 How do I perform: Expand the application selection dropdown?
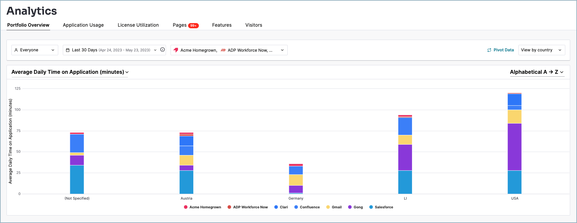[x=229, y=50]
